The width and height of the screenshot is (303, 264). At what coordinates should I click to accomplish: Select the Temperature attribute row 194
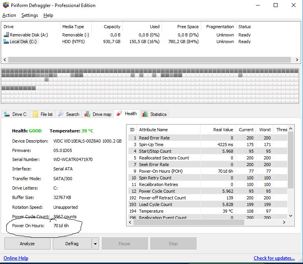pyautogui.click(x=208, y=211)
